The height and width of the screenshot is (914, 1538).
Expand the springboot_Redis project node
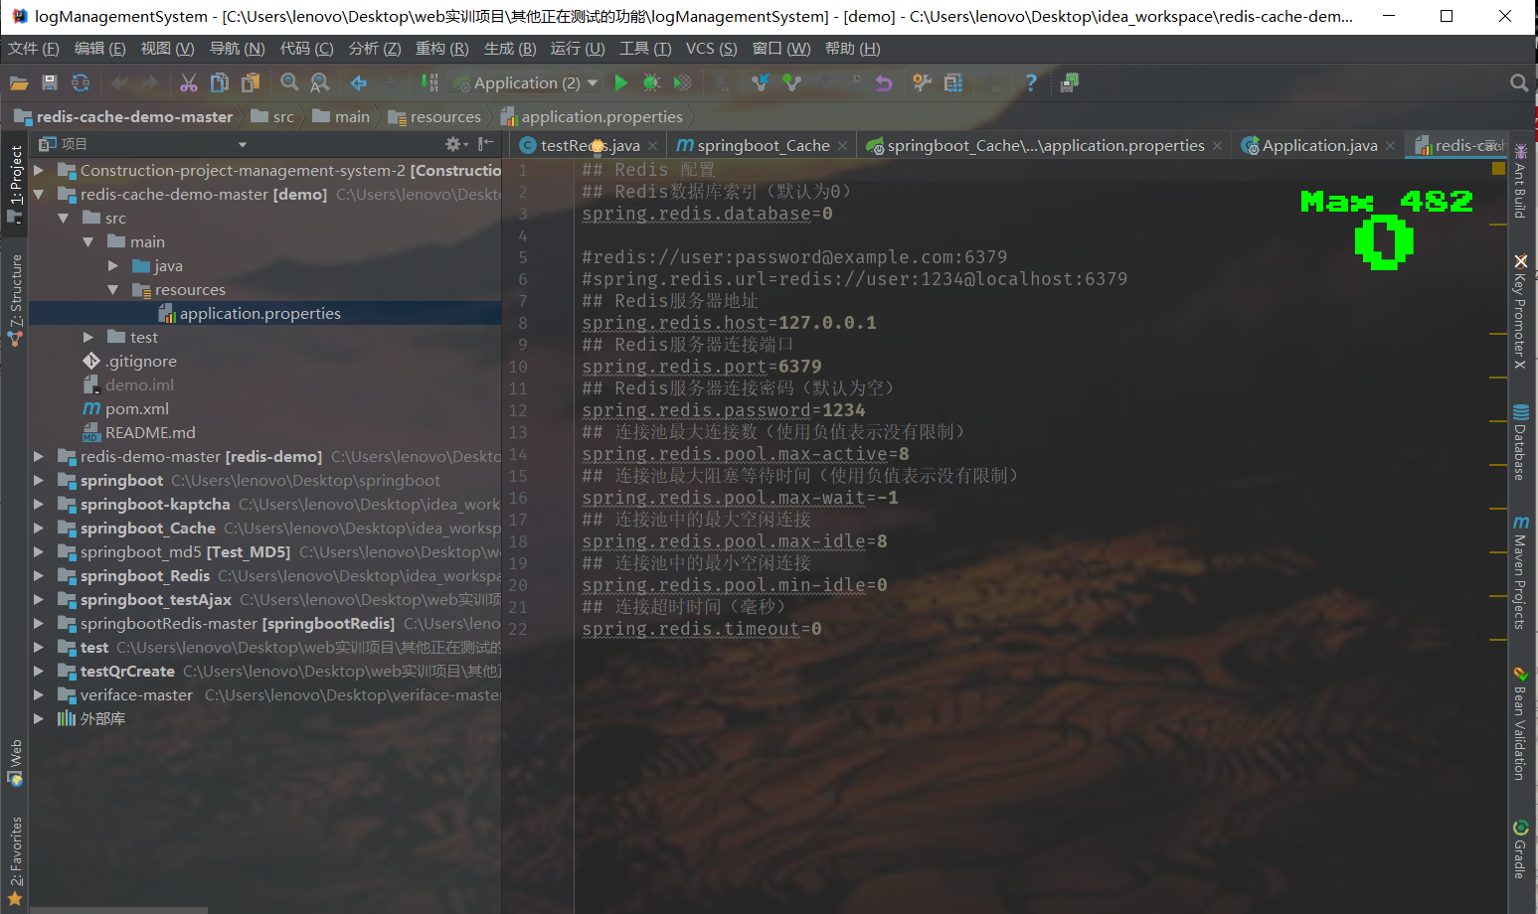coord(39,576)
